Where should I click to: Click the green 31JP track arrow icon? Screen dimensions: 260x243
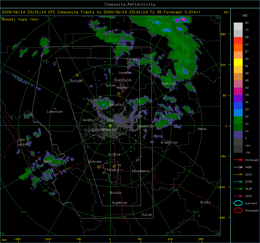click(x=238, y=189)
